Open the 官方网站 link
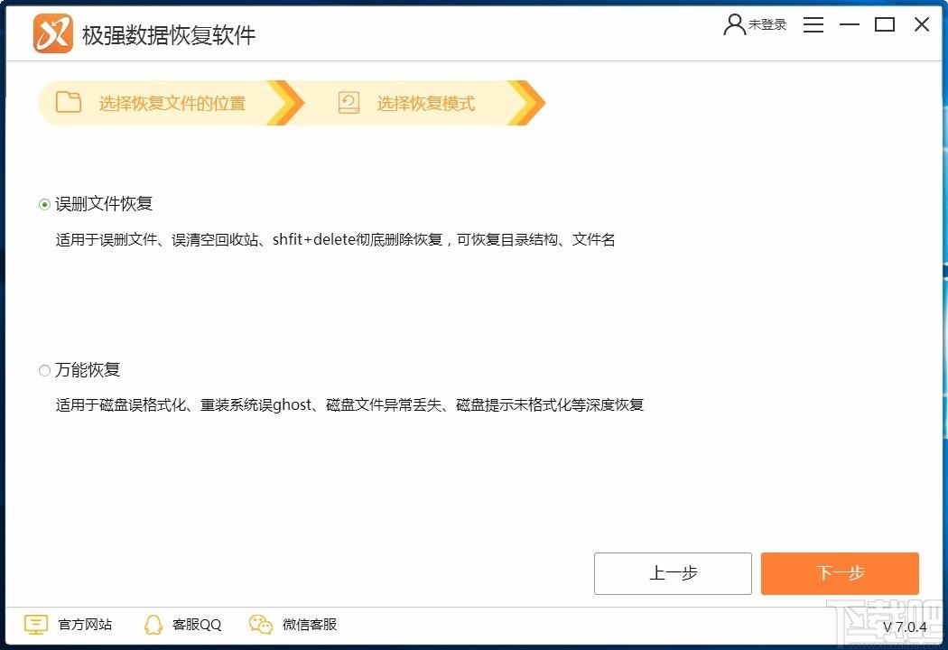 point(85,625)
